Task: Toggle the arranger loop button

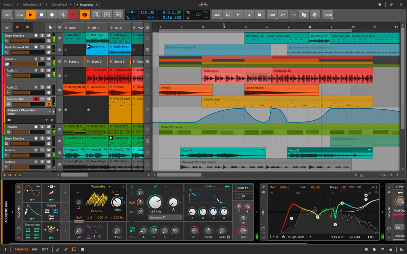Action: (x=198, y=15)
